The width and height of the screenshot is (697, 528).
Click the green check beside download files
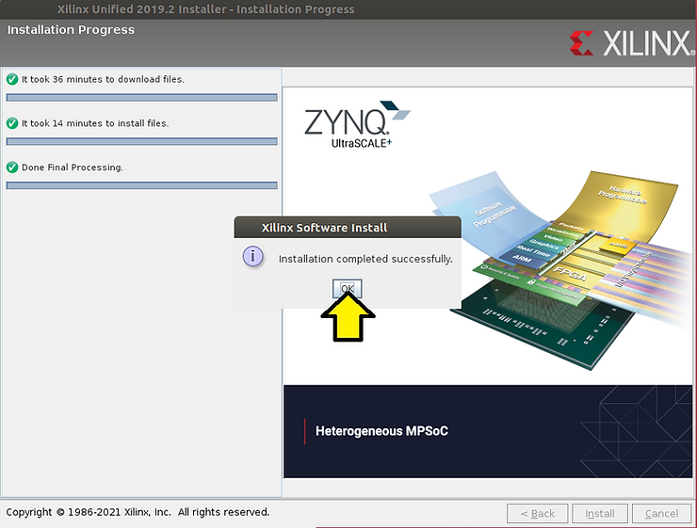click(12, 79)
